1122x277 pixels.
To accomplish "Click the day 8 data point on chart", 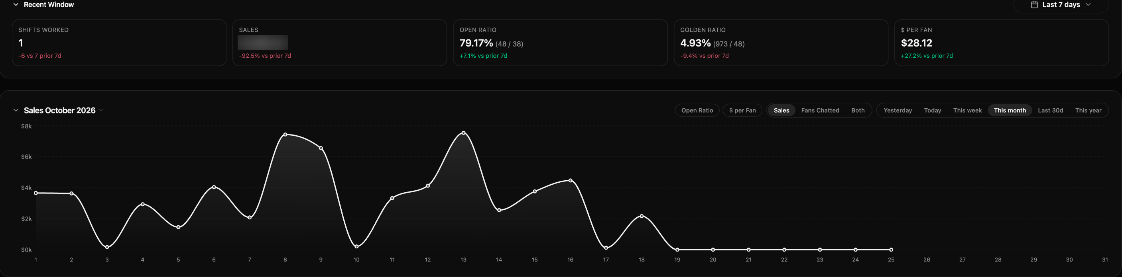I will tap(285, 135).
